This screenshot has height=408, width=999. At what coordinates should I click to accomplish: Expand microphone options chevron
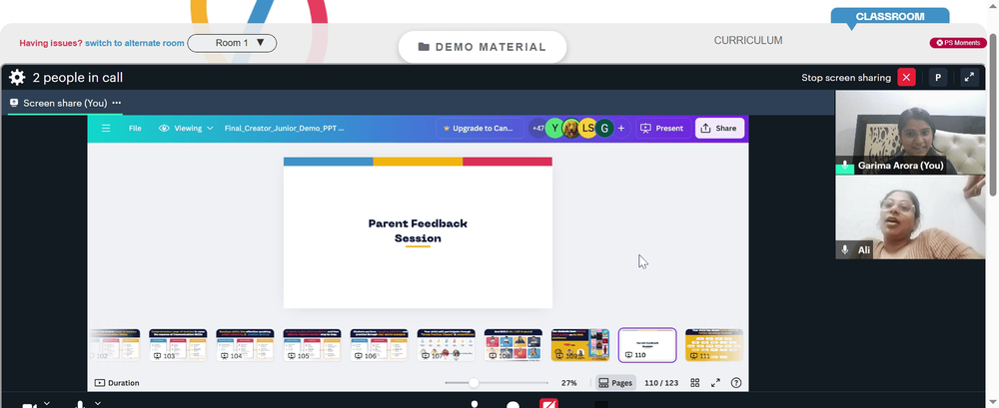98,404
